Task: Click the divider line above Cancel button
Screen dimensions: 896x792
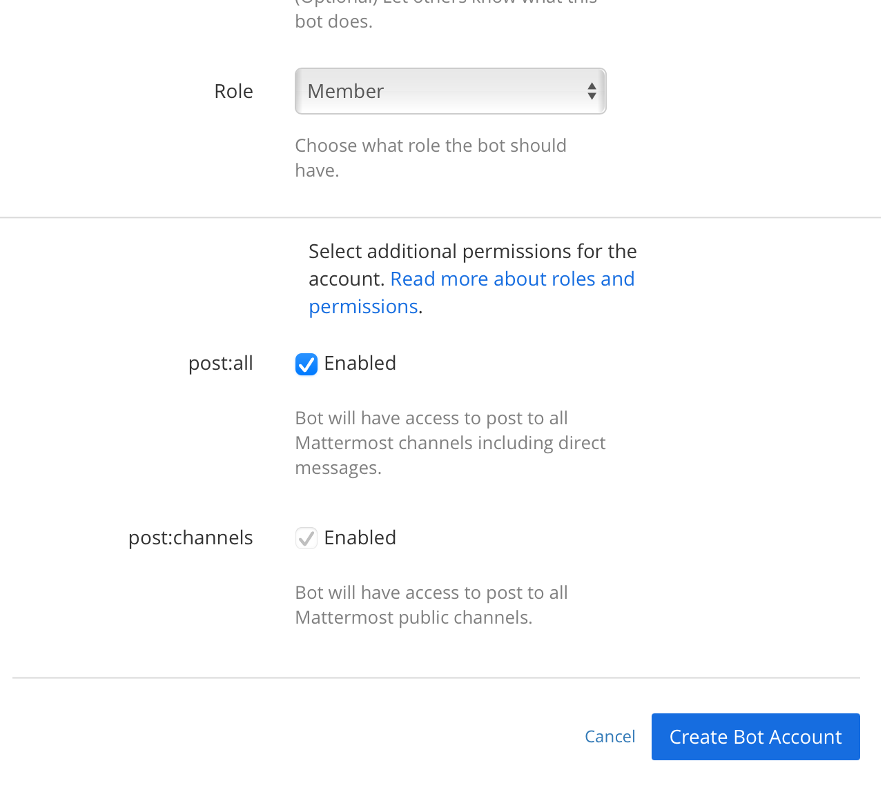Action: point(436,678)
